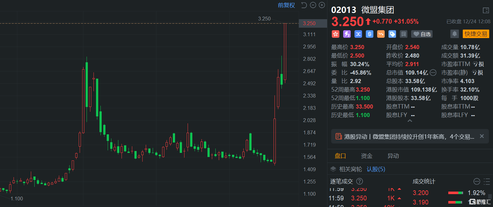Click the 市净率 4.103 value
The image size is (493, 207).
point(467,81)
